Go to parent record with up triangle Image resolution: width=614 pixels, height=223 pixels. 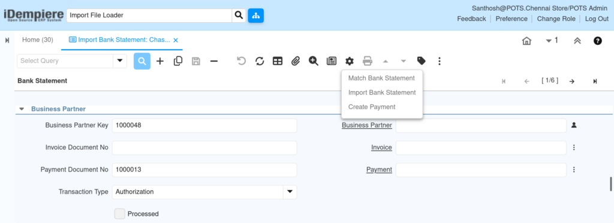click(386, 61)
